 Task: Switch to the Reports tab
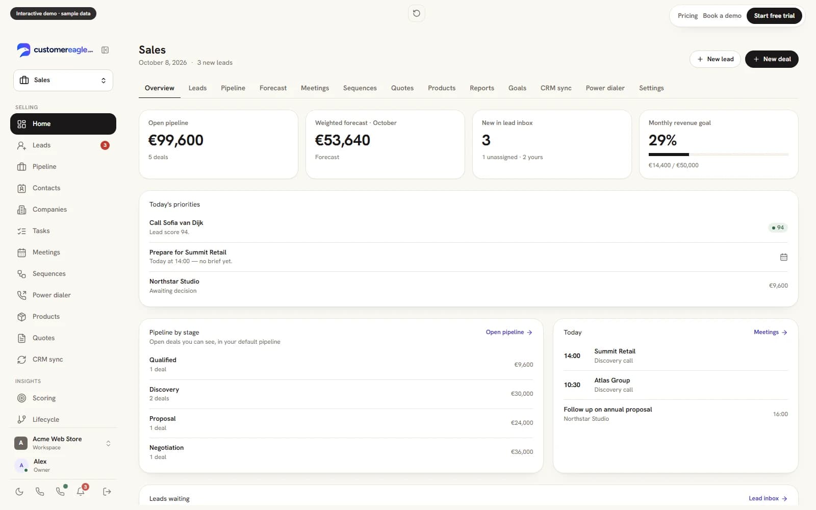point(482,88)
